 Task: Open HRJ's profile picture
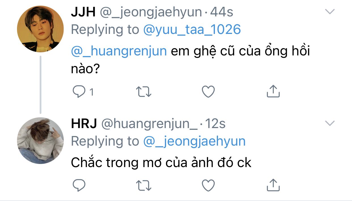tap(41, 141)
